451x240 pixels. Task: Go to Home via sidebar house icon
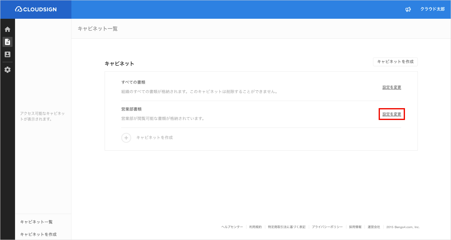[x=8, y=29]
